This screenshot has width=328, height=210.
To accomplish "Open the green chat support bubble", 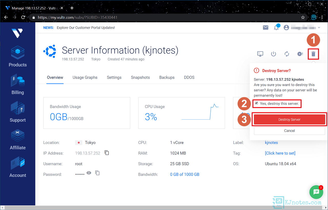I will [x=316, y=192].
